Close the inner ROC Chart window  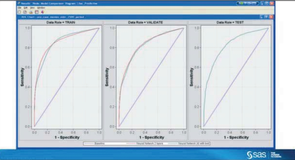[x=271, y=17]
